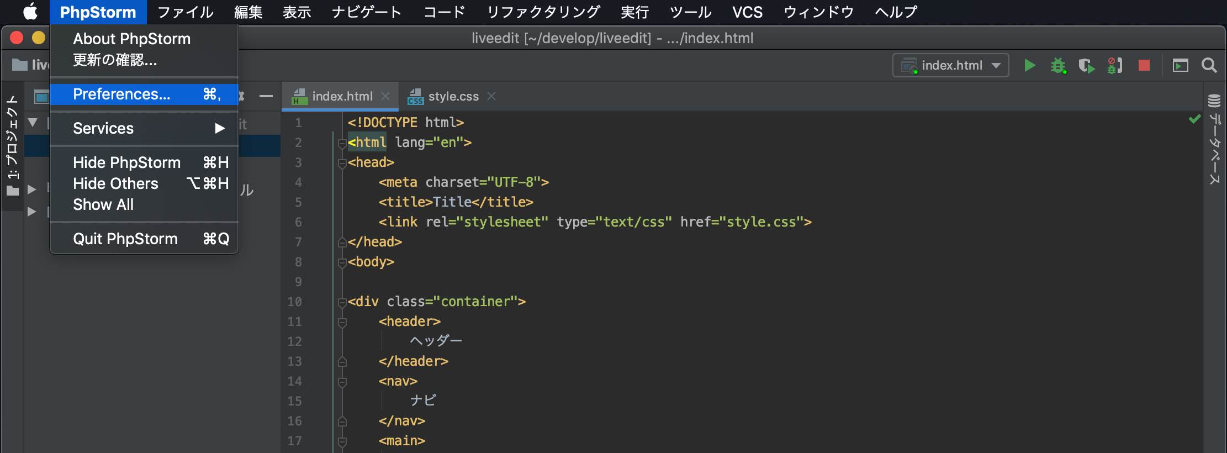The width and height of the screenshot is (1227, 453).
Task: Open the run configuration dropdown index.html
Action: click(x=951, y=65)
